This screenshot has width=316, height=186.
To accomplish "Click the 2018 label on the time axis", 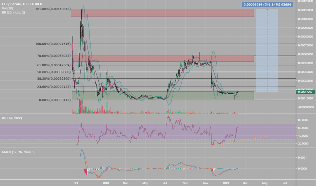I will [105, 183].
